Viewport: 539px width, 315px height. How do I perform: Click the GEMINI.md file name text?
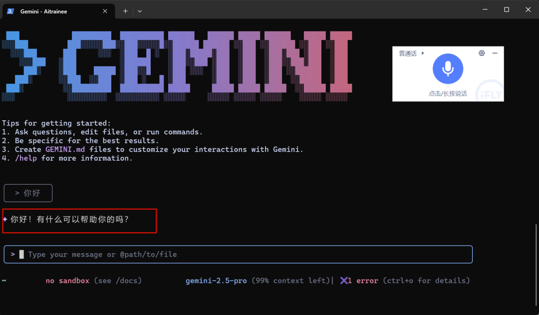tap(65, 150)
